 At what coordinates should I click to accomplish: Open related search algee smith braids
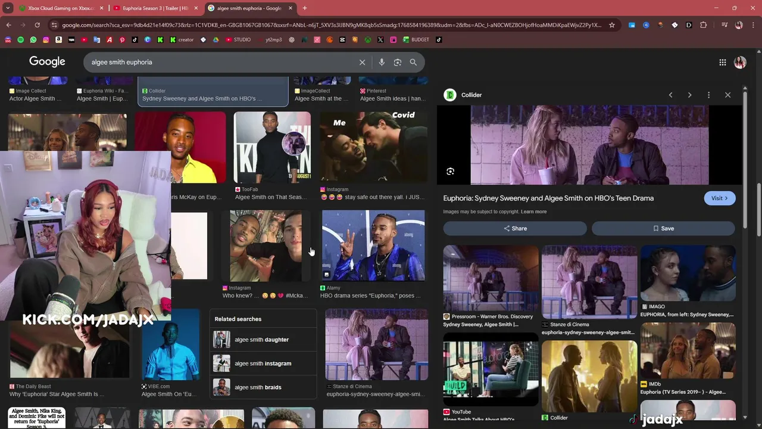pyautogui.click(x=263, y=387)
